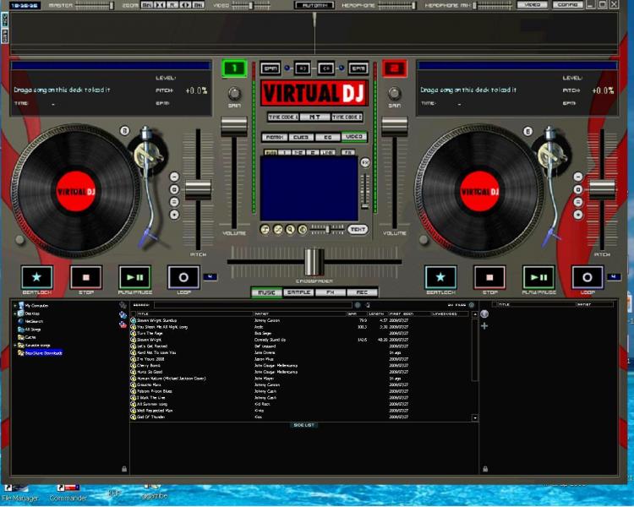Image resolution: width=634 pixels, height=507 pixels.
Task: Click the Text button below video preview
Action: pos(358,229)
